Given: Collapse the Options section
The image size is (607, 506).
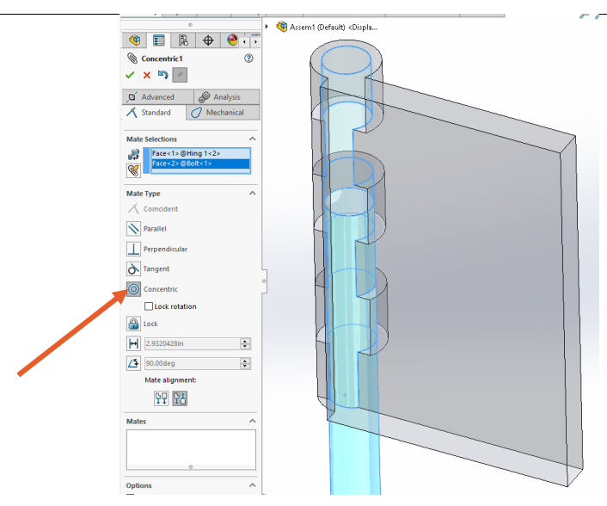Looking at the screenshot, I should tap(253, 485).
